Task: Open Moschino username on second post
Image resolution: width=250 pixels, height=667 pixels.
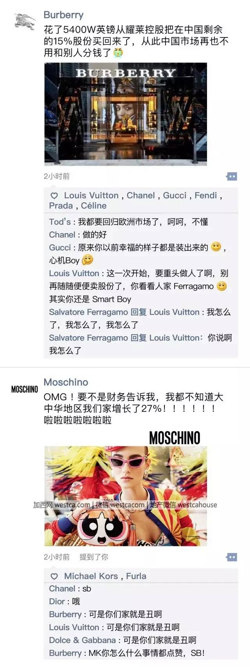Action: 66,382
